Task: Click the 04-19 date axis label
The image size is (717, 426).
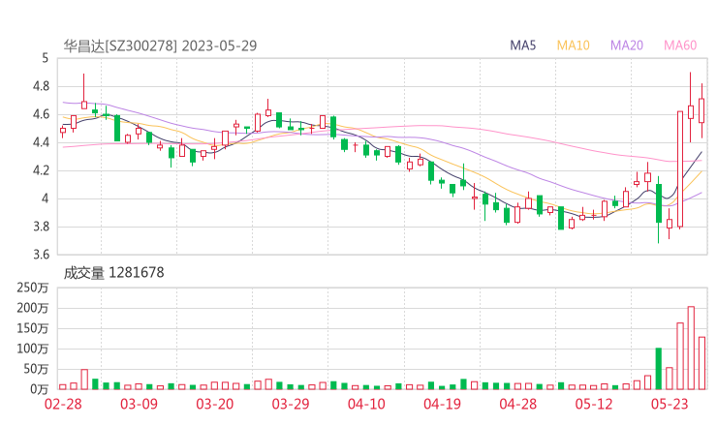Action: (442, 404)
